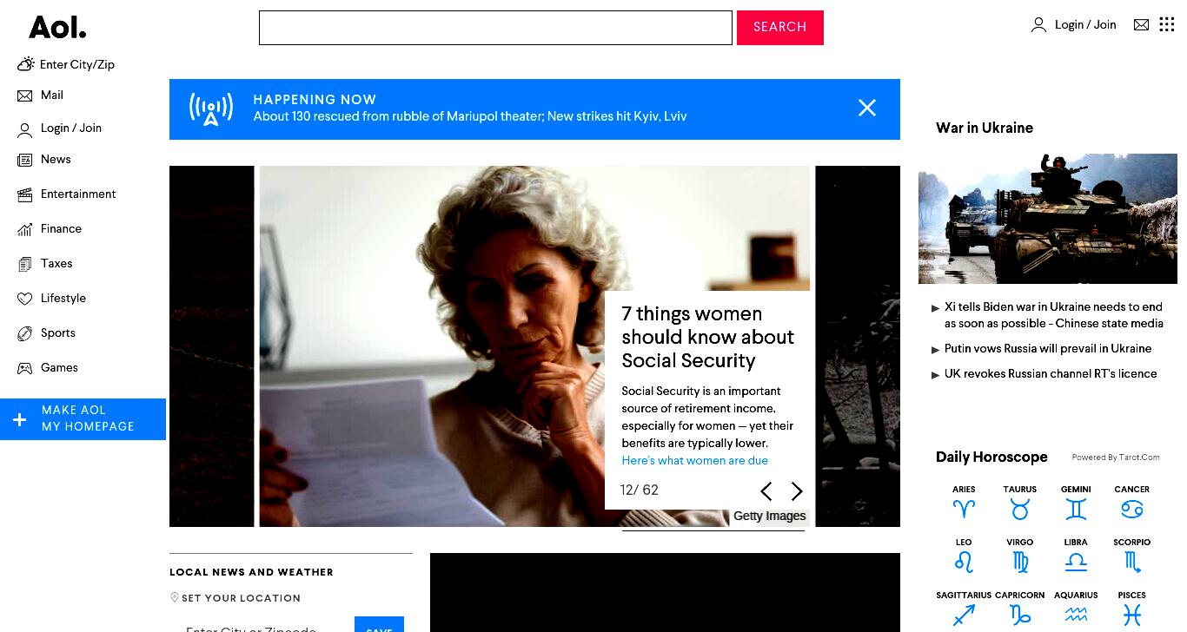The height and width of the screenshot is (632, 1187).
Task: Follow the 'Here's what women are due' link
Action: tap(695, 461)
